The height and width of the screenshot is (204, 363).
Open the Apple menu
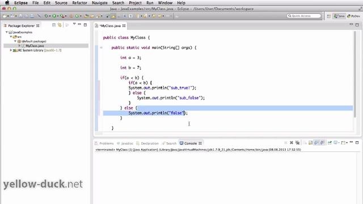tap(7, 3)
